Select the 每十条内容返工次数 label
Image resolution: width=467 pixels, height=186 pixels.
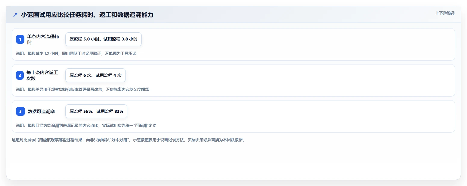coord(42,75)
